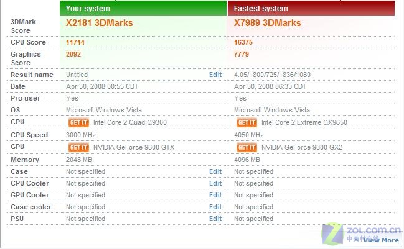The height and width of the screenshot is (249, 404).
Task: Click the X7989 3DMarks score
Action: pos(268,23)
